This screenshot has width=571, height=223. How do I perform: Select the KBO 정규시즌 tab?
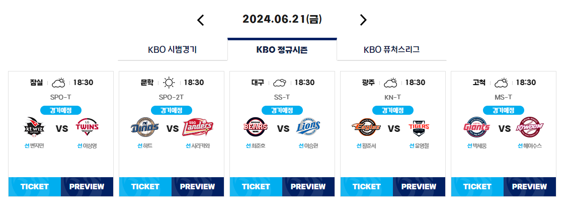point(282,49)
